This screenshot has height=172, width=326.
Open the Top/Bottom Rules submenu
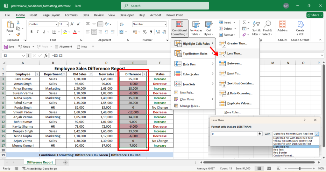(194, 54)
